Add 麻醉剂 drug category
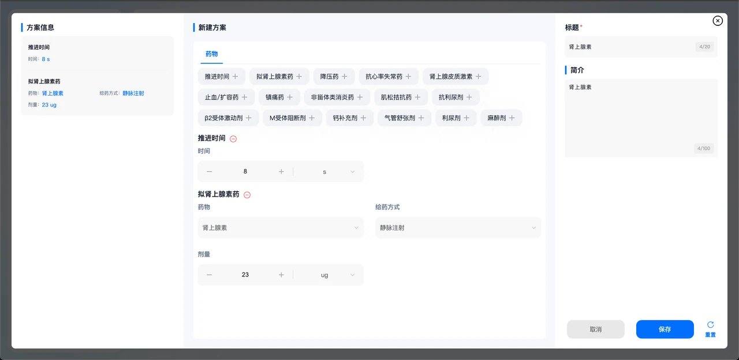 [x=501, y=118]
